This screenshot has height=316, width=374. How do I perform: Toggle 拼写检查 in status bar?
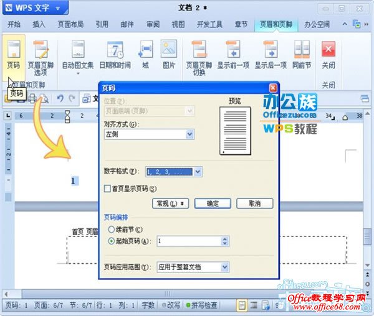[x=201, y=305]
